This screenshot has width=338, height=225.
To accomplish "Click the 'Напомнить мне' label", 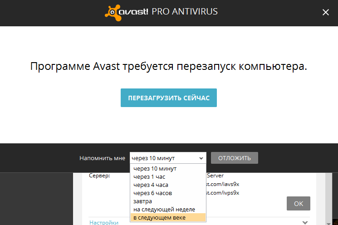I will (102, 158).
